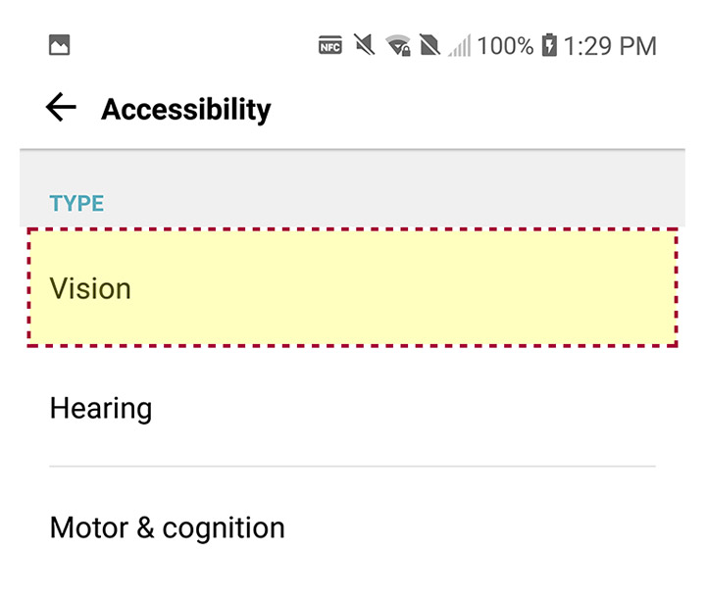The height and width of the screenshot is (600, 706).
Task: Tap the Wi-Fi lock status icon
Action: click(398, 45)
